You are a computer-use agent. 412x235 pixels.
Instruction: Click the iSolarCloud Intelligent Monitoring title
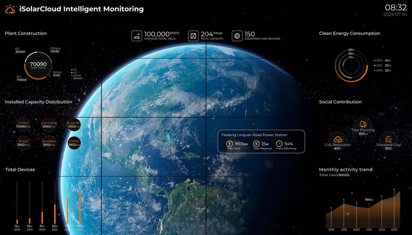point(81,9)
